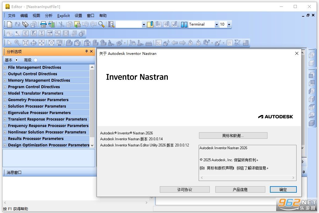Expand Output Control Directives node
Image resolution: width=319 pixels, height=213 pixels.
5,74
